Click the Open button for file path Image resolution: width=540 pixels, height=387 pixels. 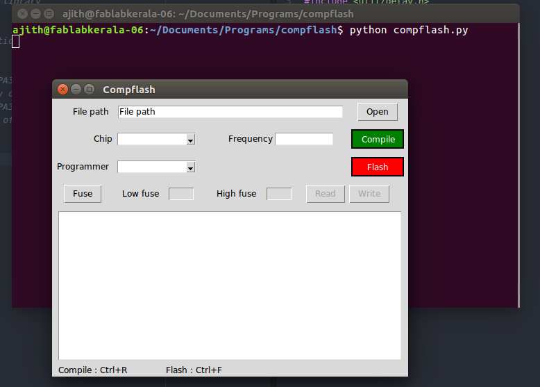coord(378,112)
